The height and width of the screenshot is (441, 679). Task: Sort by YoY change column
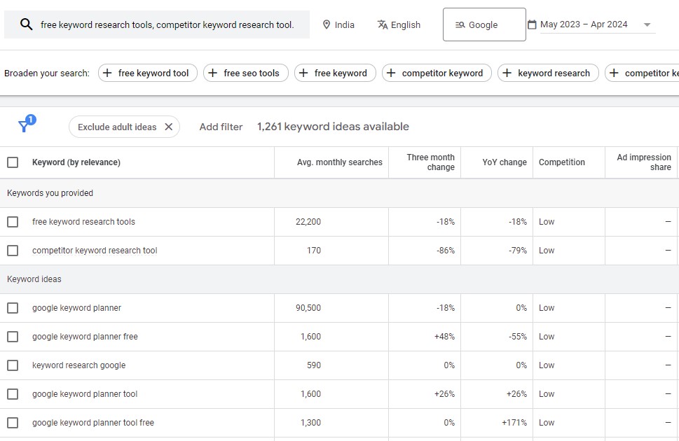(x=505, y=162)
